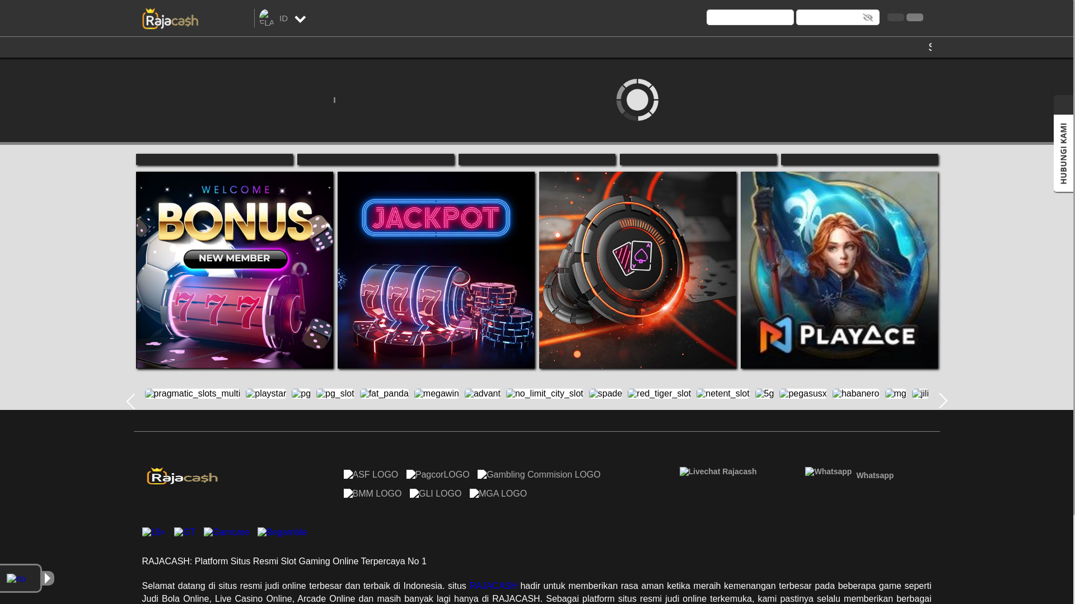The width and height of the screenshot is (1075, 604).
Task: Select the no_limit_city_slot provider
Action: coord(545,394)
